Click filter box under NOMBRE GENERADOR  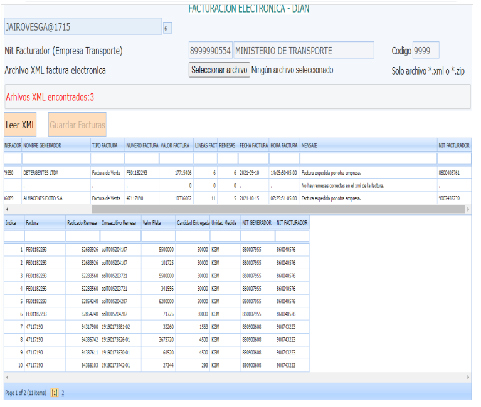pyautogui.click(x=56, y=158)
